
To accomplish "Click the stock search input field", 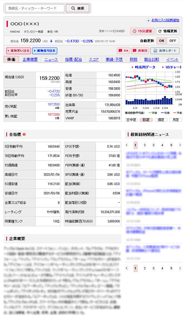I will (x=35, y=8).
